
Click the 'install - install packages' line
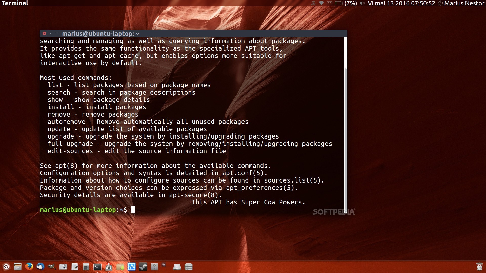[x=97, y=107]
